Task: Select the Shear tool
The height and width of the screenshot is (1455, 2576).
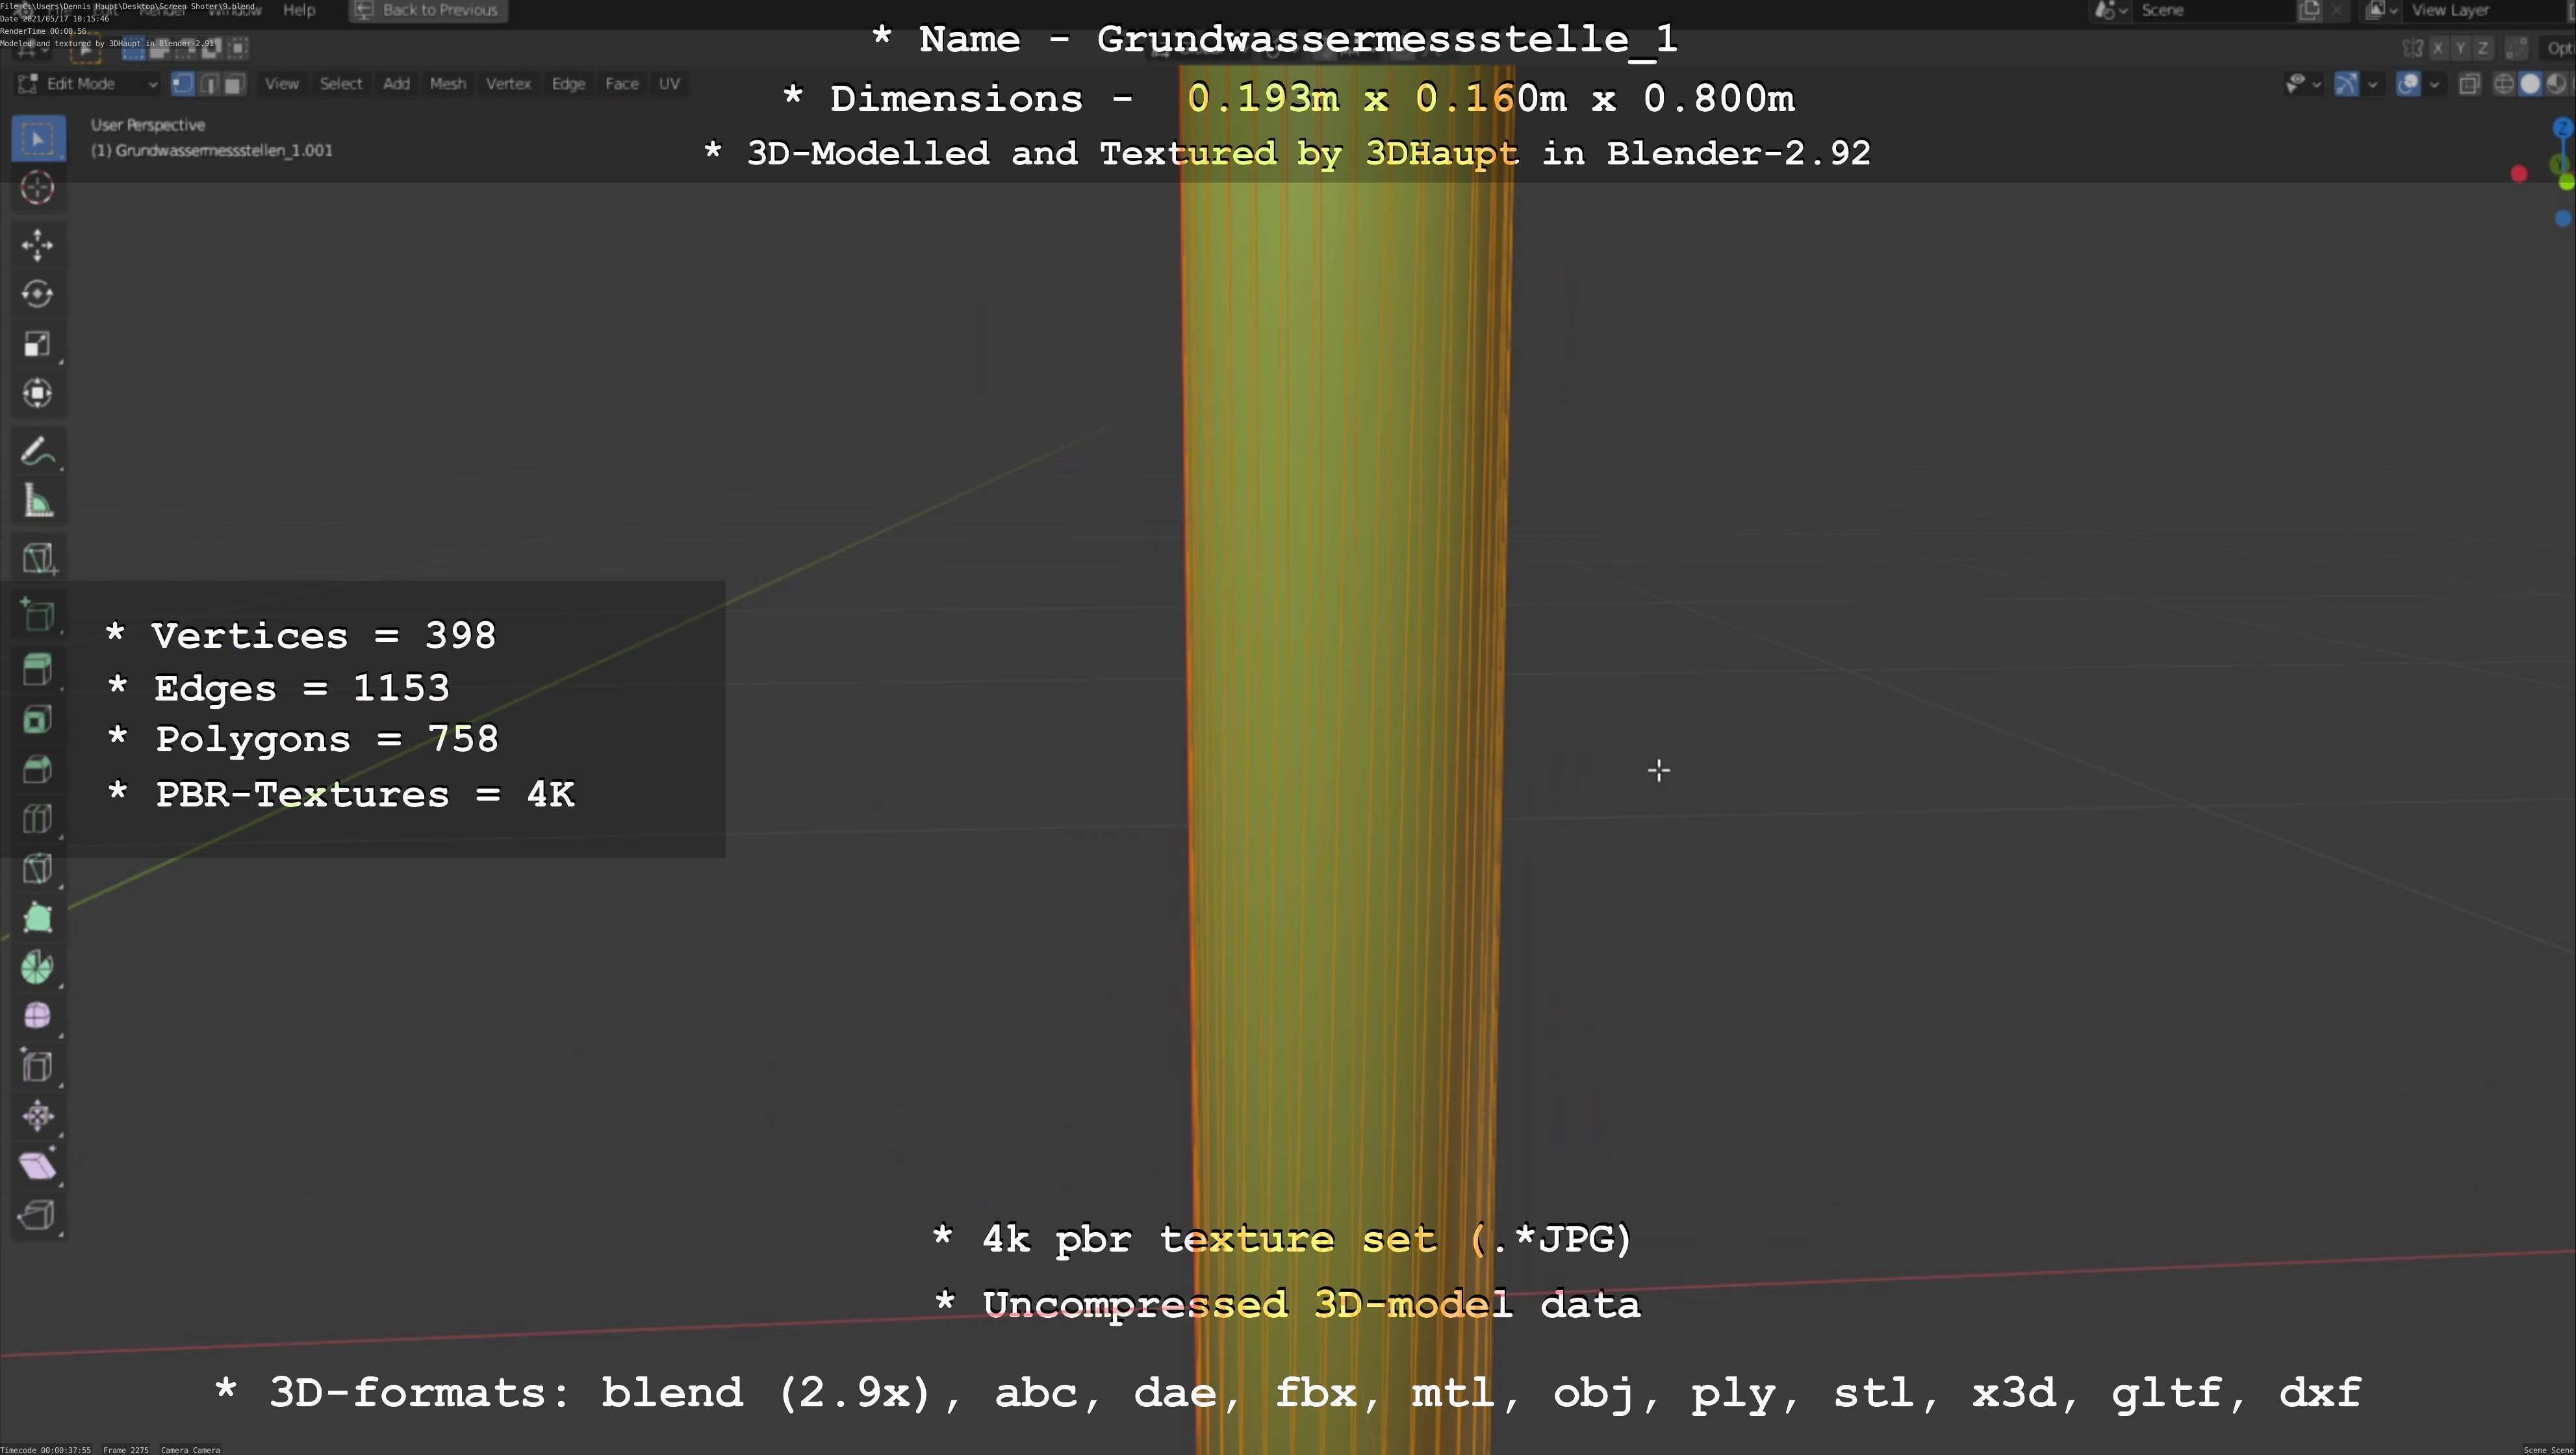Action: (38, 1165)
